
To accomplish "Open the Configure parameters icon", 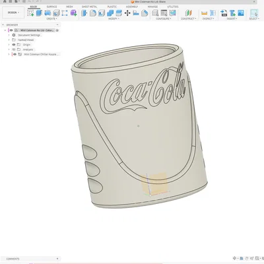I will point(155,13).
